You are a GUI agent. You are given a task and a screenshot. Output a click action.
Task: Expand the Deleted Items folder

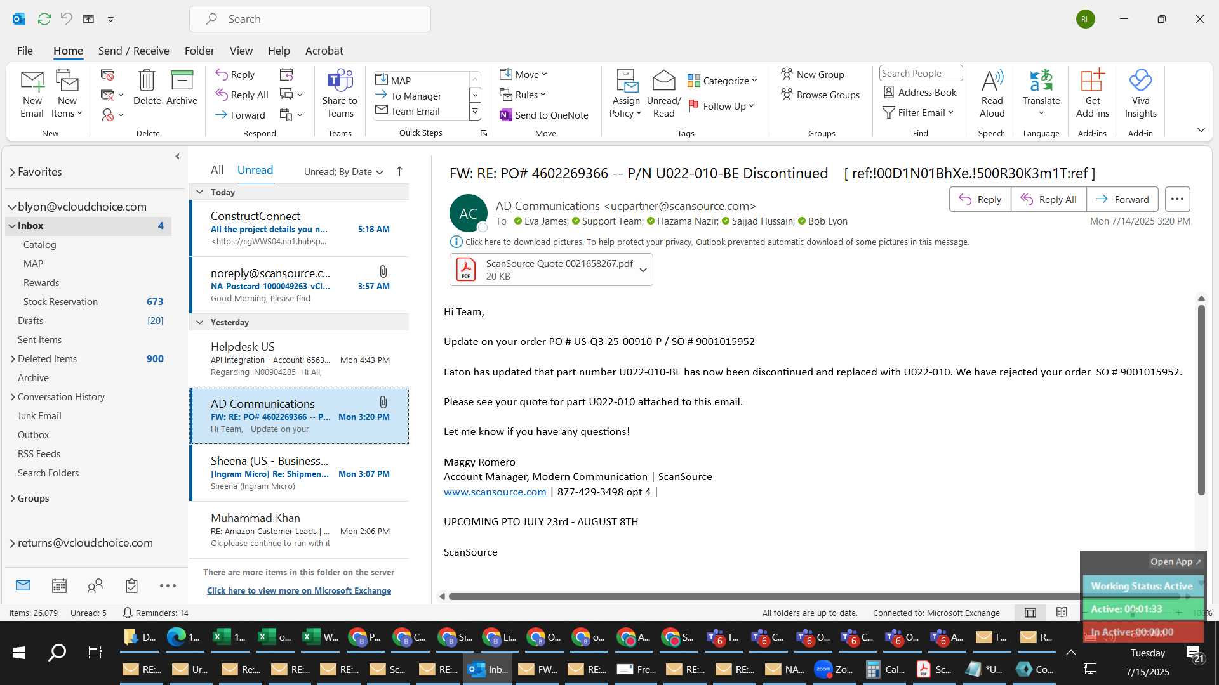13,359
